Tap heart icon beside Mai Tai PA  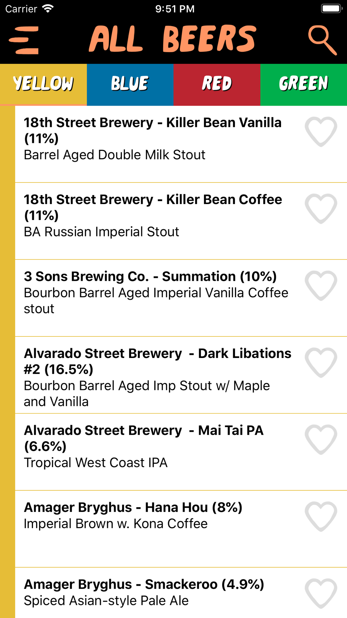point(321,440)
